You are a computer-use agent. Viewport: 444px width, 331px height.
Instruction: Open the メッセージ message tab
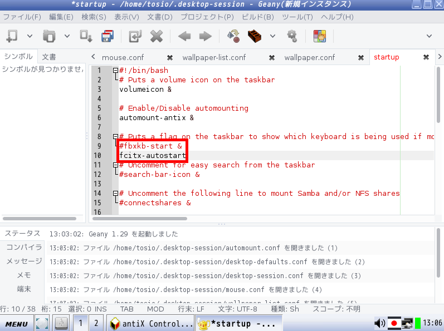point(24,261)
